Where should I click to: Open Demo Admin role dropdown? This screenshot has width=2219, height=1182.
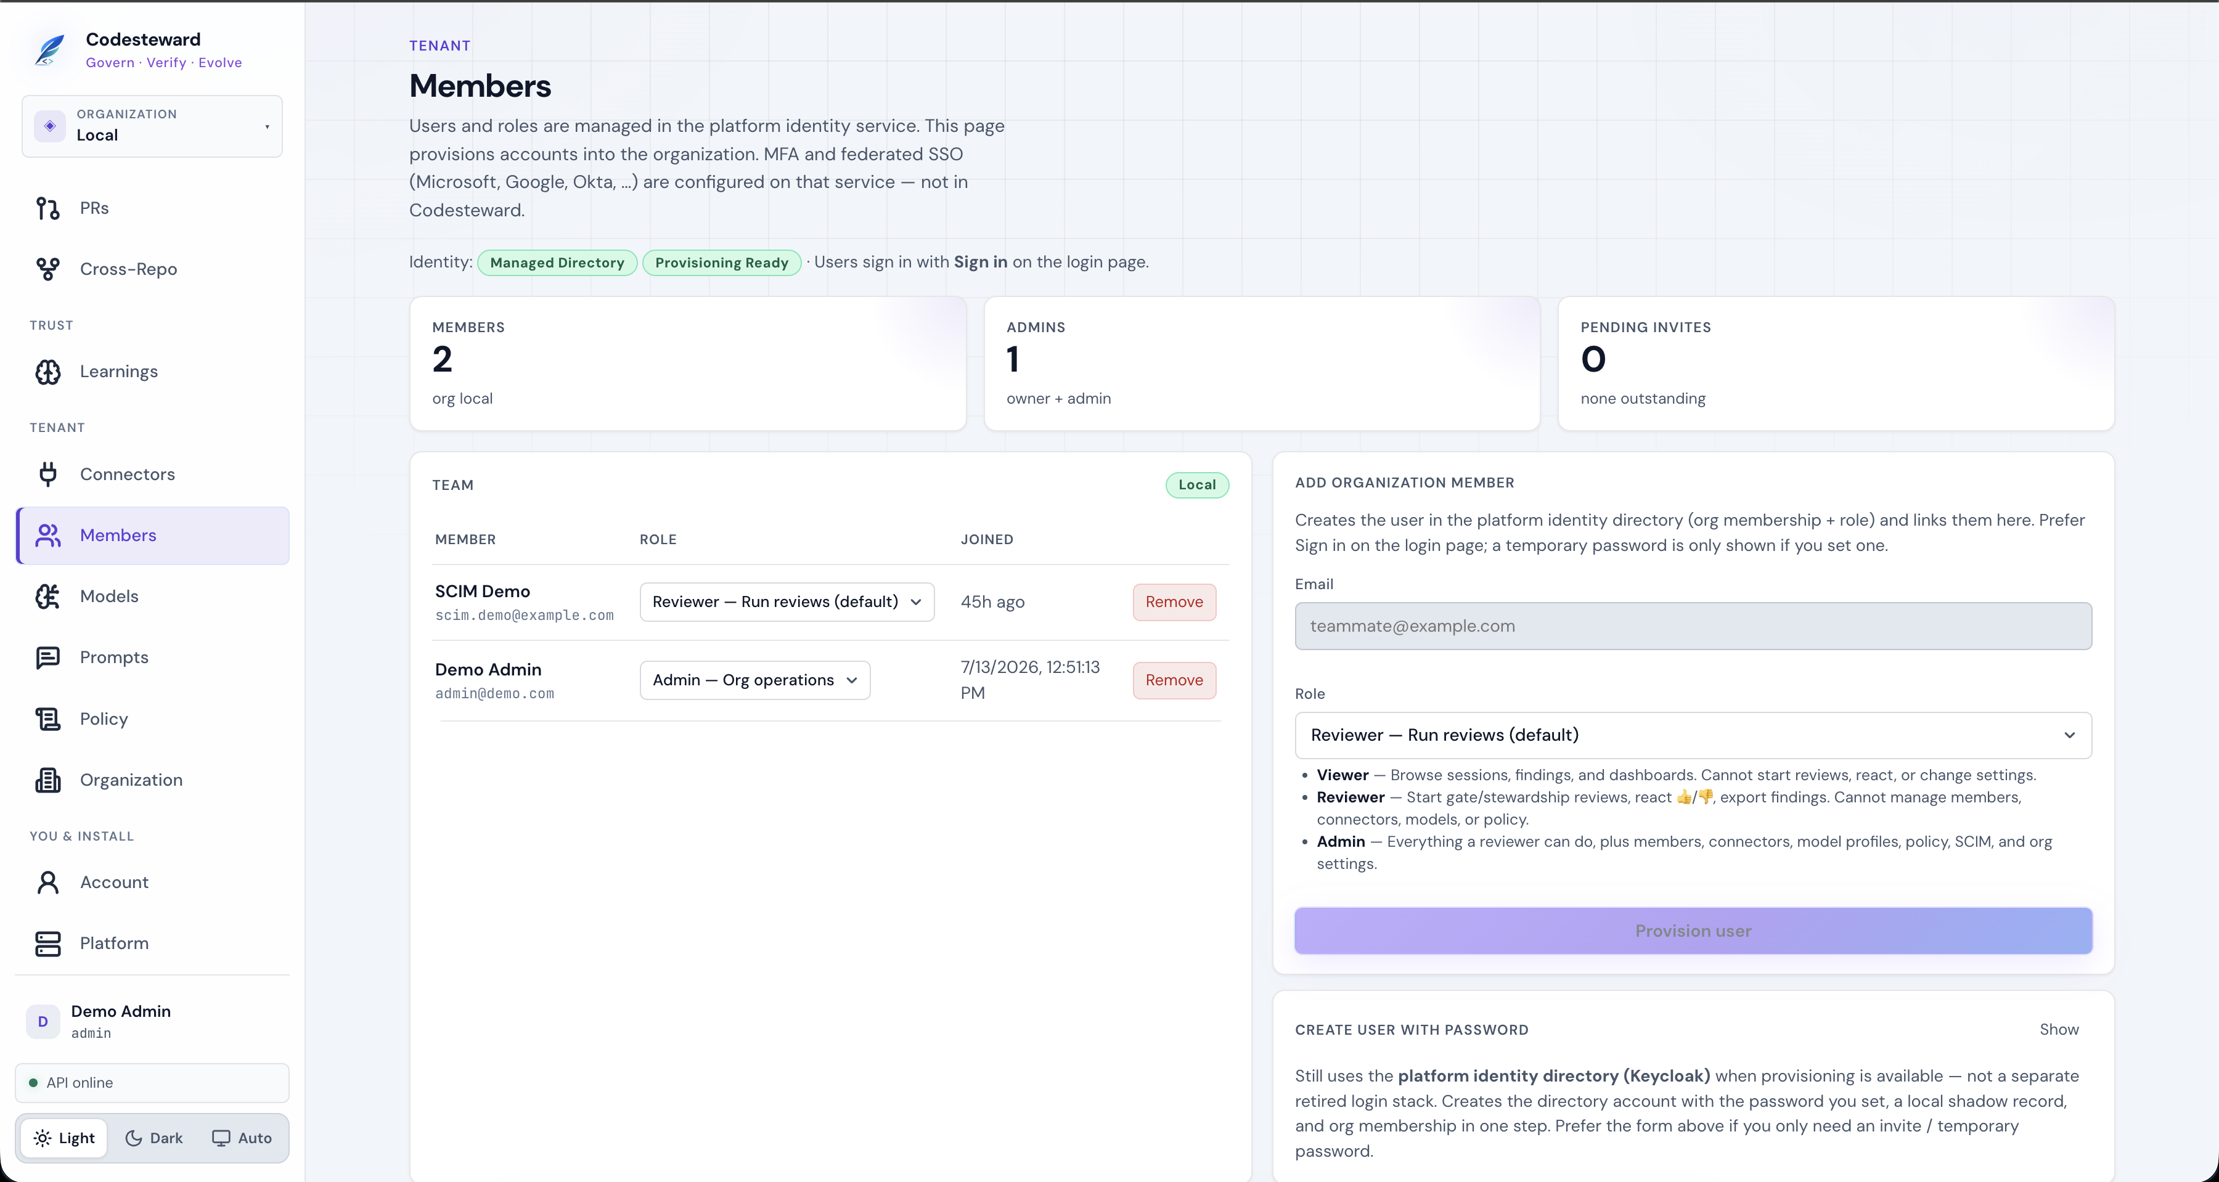[754, 680]
